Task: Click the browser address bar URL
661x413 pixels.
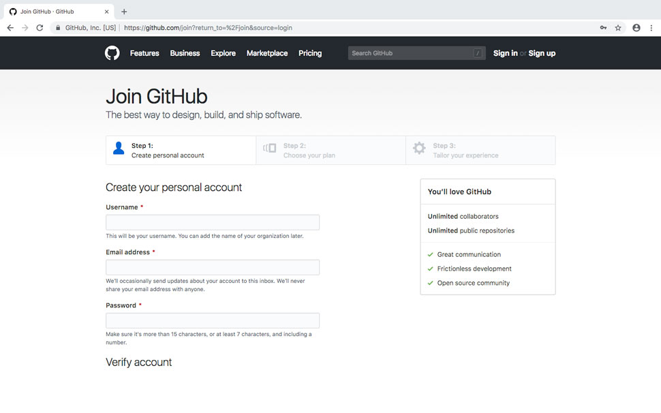Action: 209,28
